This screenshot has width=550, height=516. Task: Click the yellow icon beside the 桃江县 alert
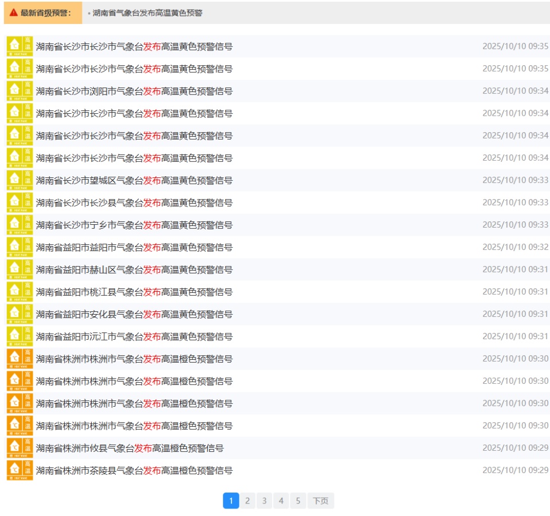pyautogui.click(x=19, y=292)
